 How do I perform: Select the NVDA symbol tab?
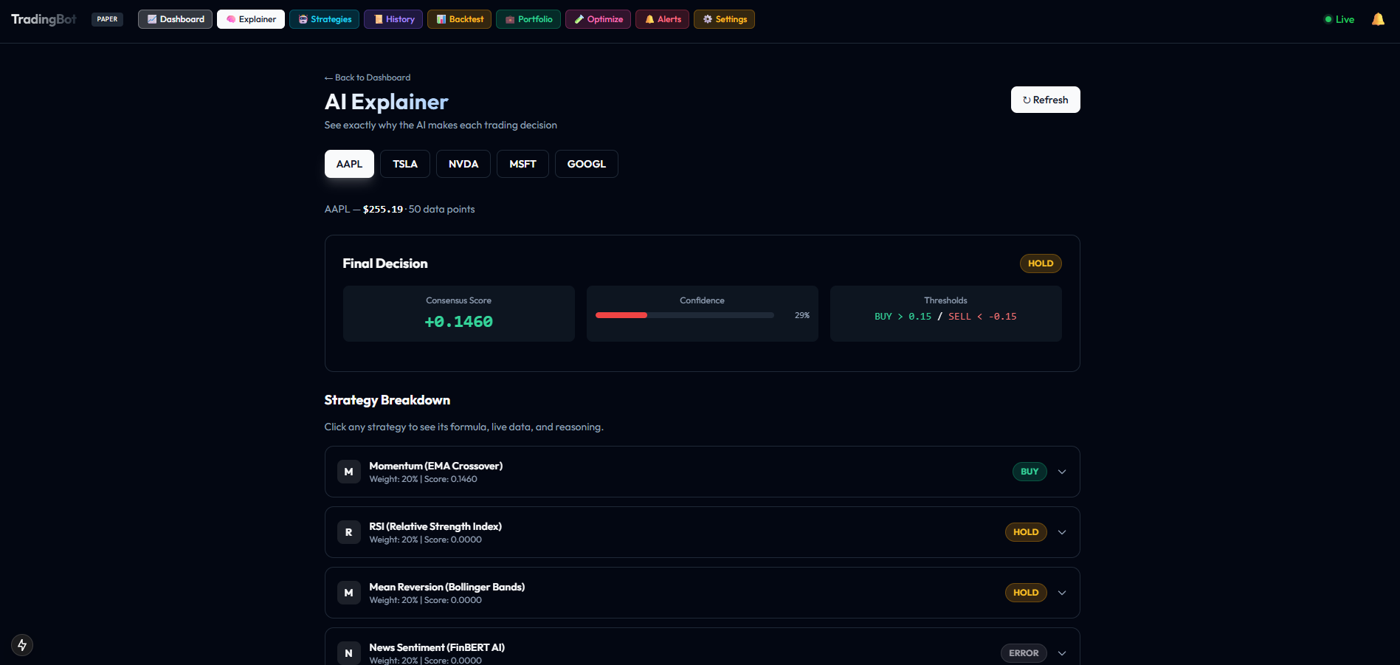pyautogui.click(x=463, y=163)
